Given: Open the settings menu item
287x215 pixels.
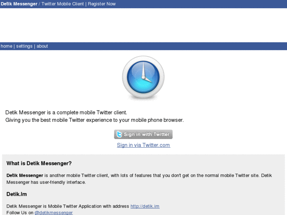Looking at the screenshot, I should [24, 46].
